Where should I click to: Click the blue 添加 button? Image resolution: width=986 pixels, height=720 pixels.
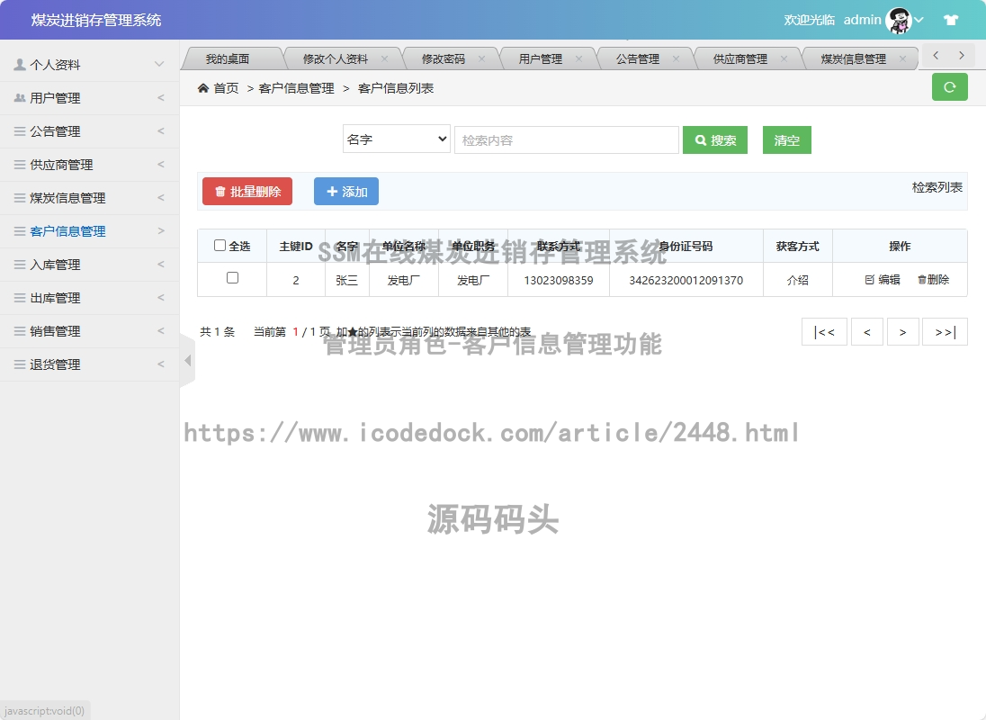coord(346,191)
